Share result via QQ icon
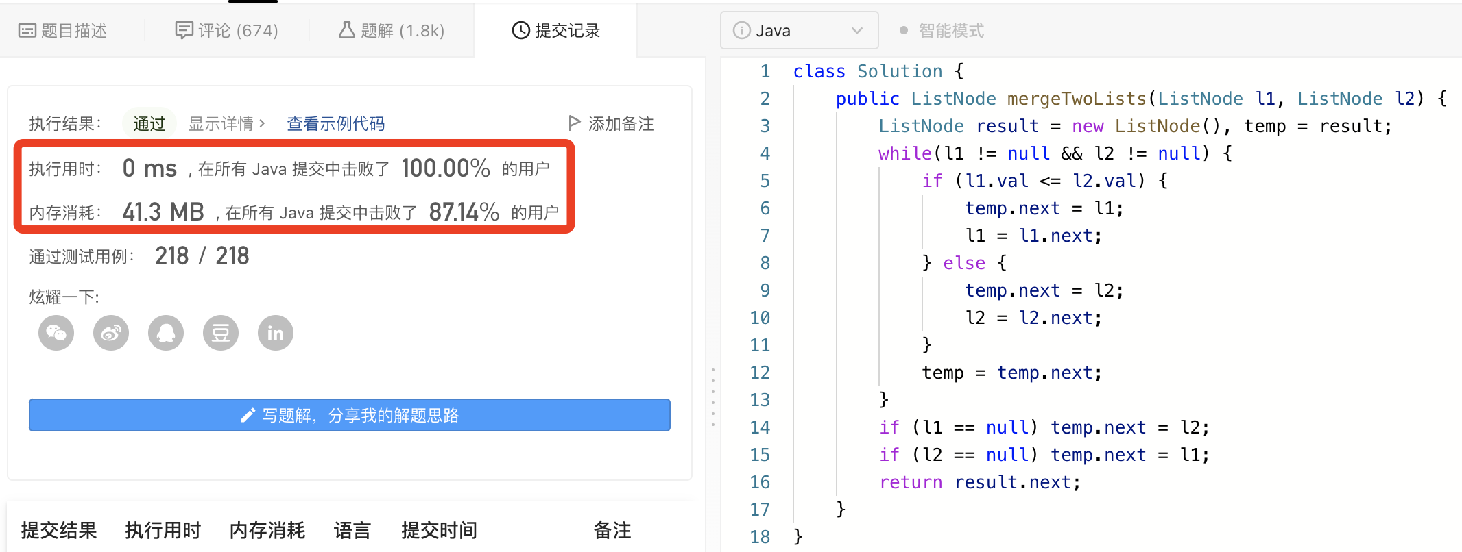Image resolution: width=1462 pixels, height=552 pixels. (166, 333)
